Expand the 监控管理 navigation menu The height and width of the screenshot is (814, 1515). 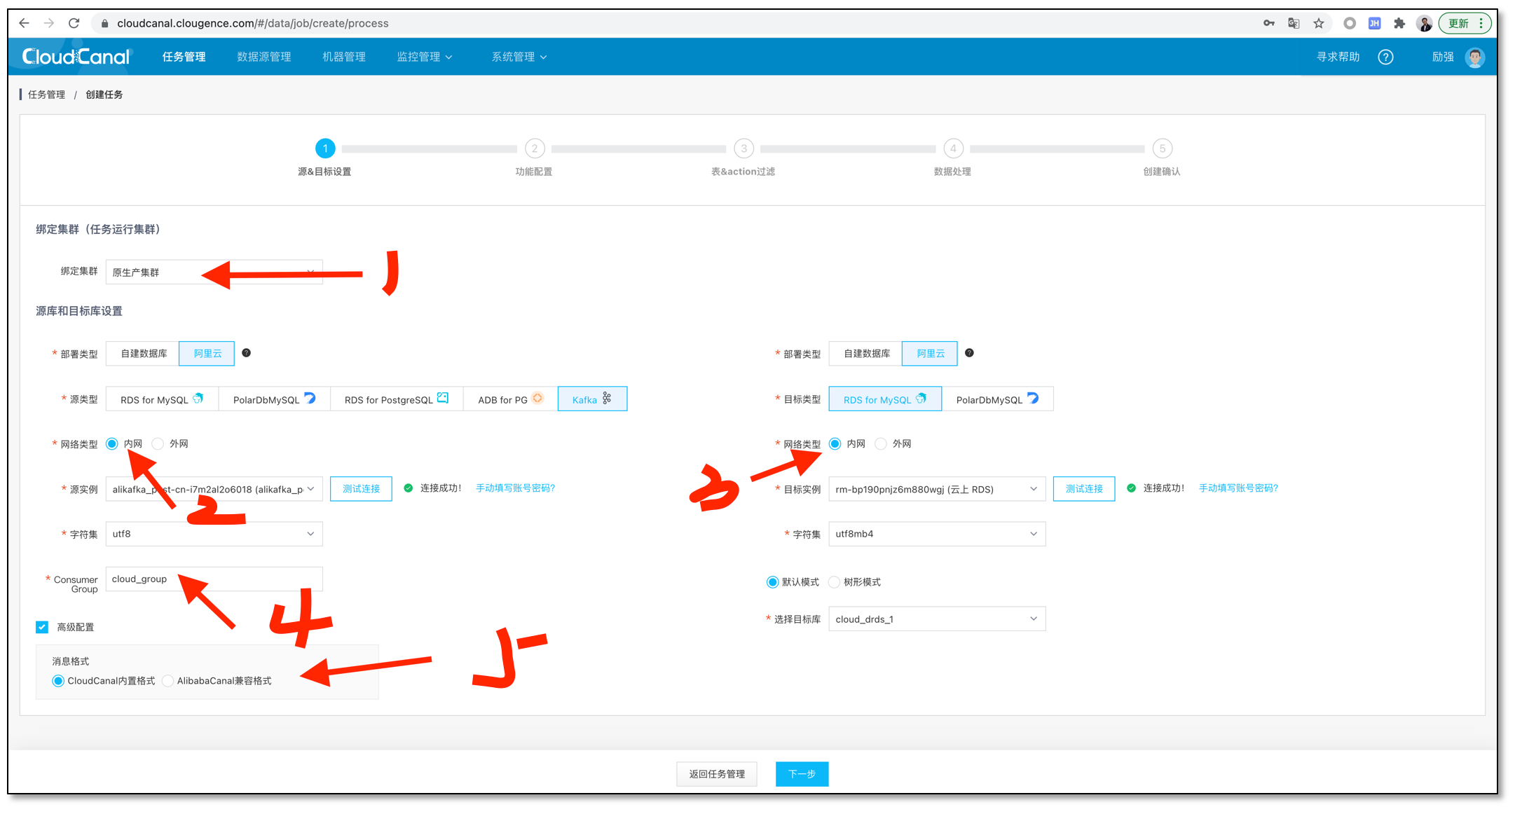424,57
